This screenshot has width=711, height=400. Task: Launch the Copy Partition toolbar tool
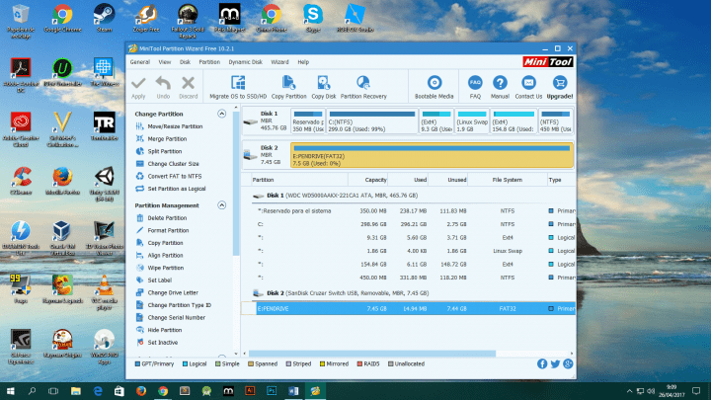[x=288, y=87]
